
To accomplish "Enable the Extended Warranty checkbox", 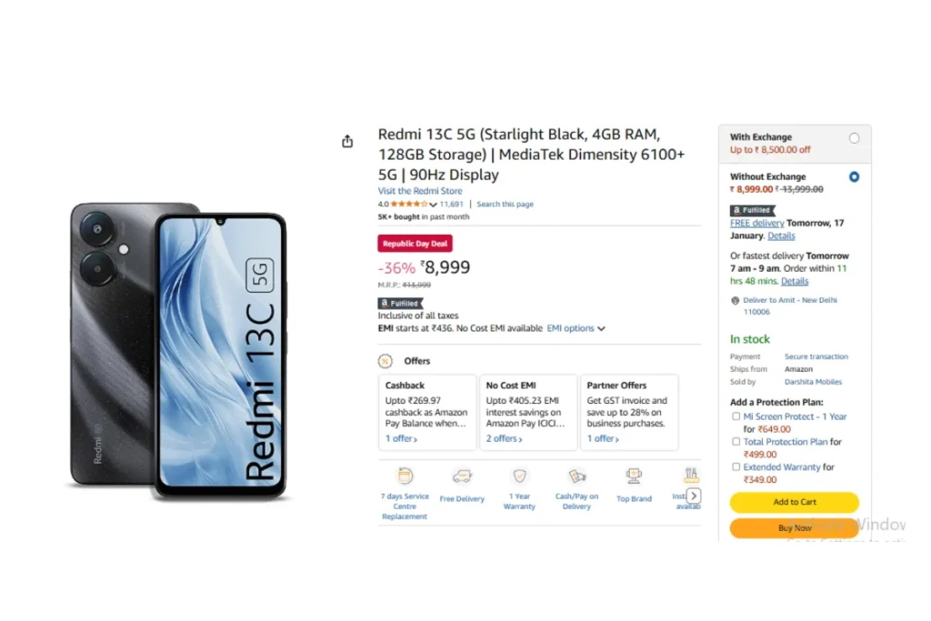I will 736,466.
